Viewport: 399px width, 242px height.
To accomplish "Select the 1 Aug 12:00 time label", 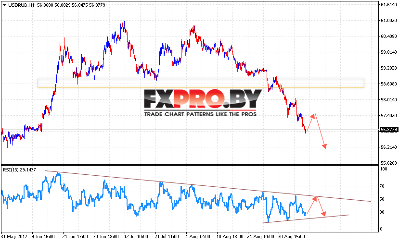I will click(198, 237).
